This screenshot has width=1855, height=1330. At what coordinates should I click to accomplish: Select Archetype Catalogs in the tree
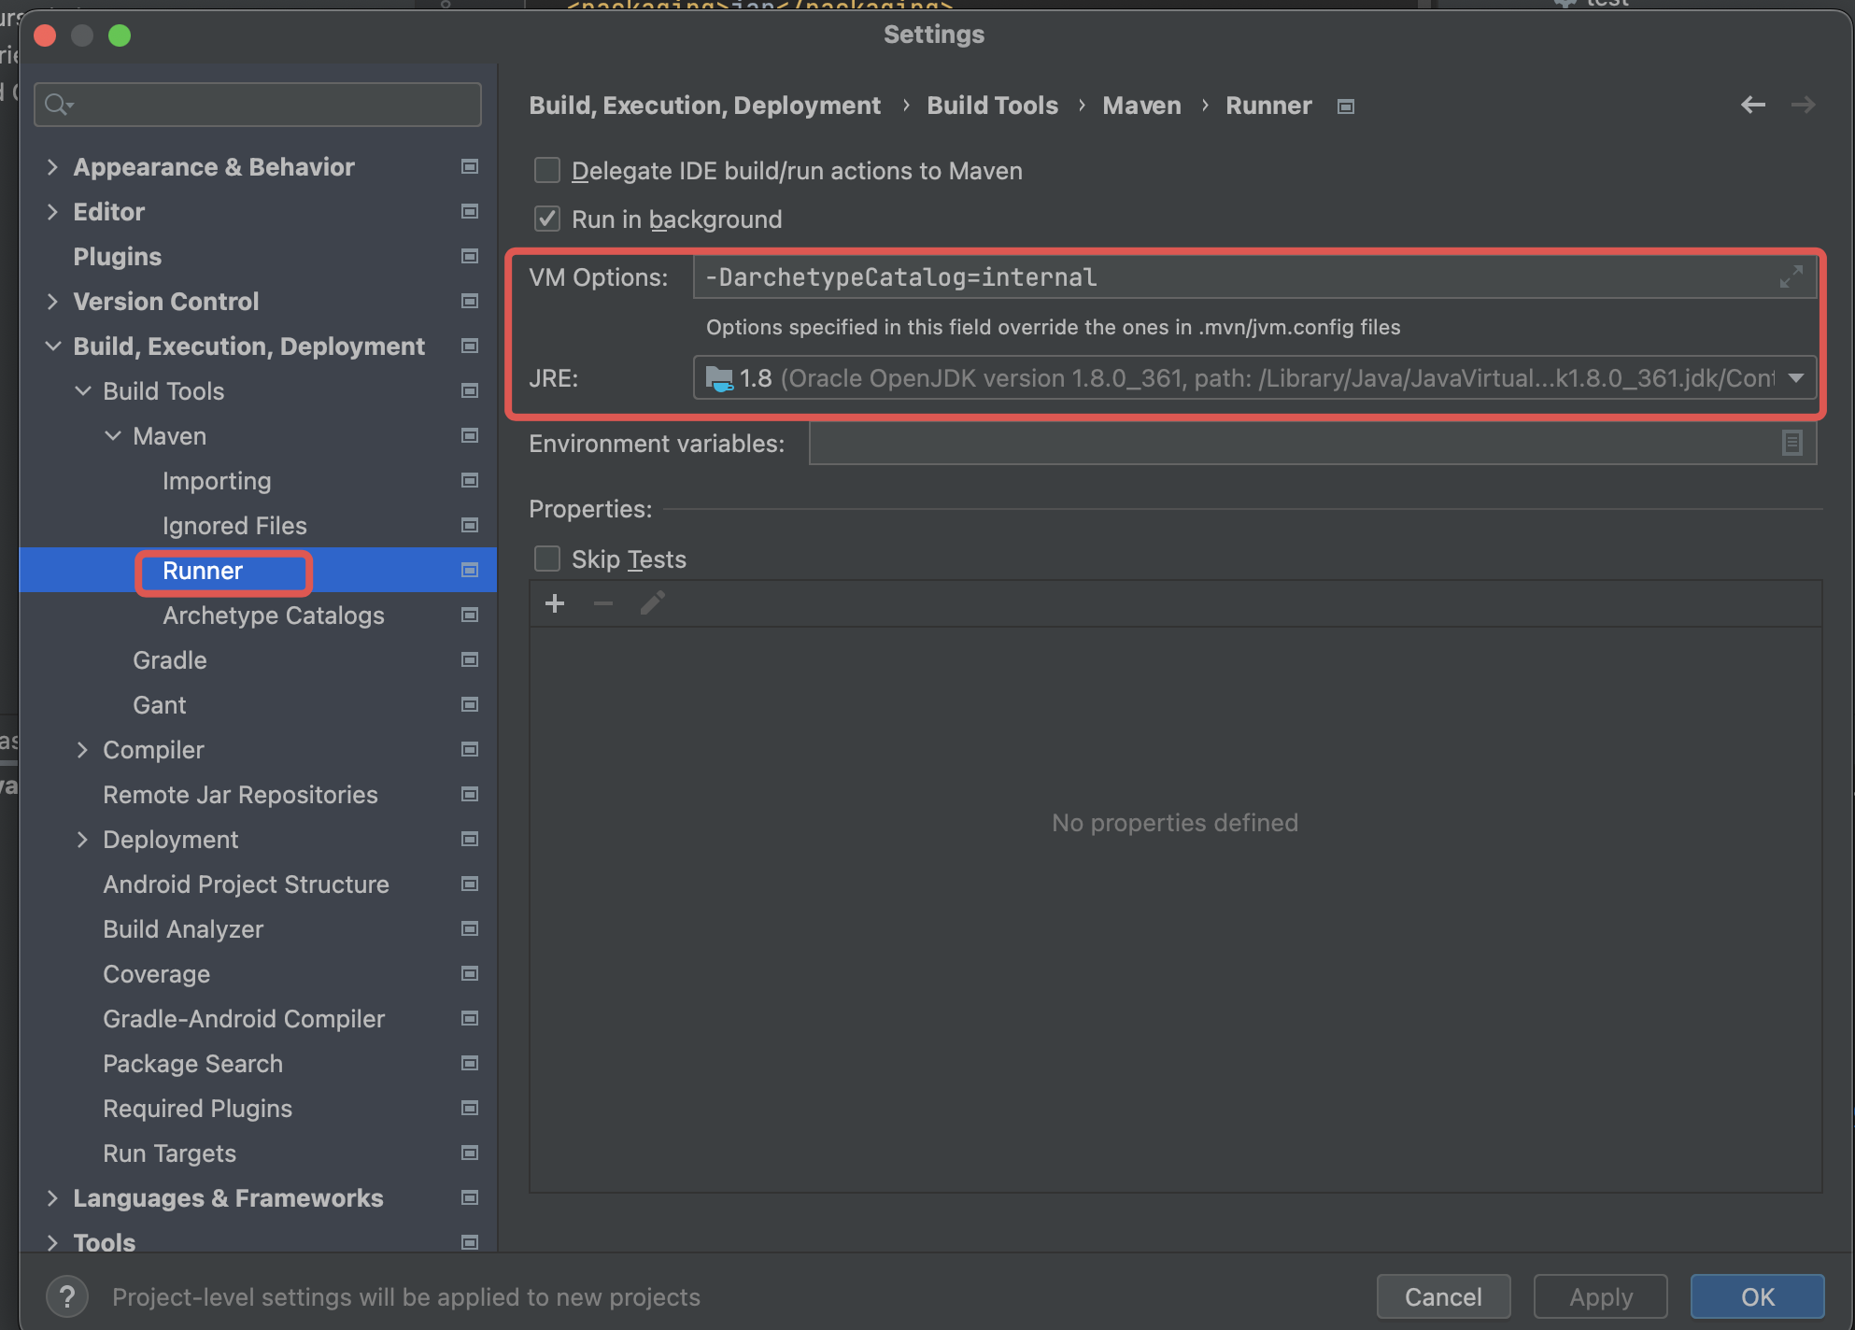[273, 615]
